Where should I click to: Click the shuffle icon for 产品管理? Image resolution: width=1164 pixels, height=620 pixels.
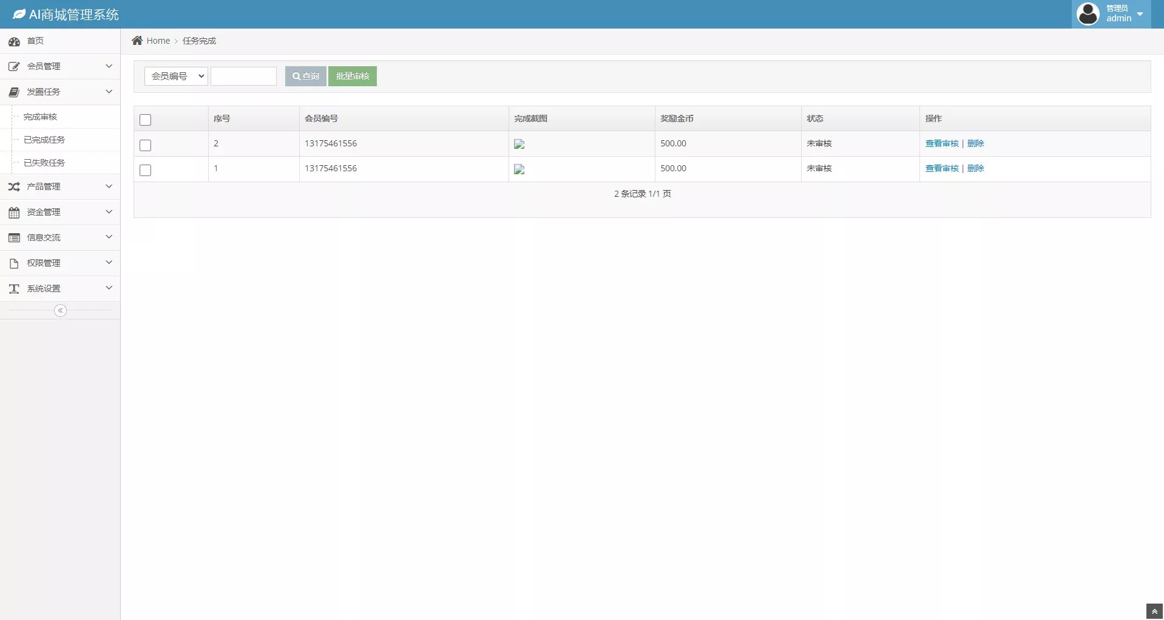[14, 187]
